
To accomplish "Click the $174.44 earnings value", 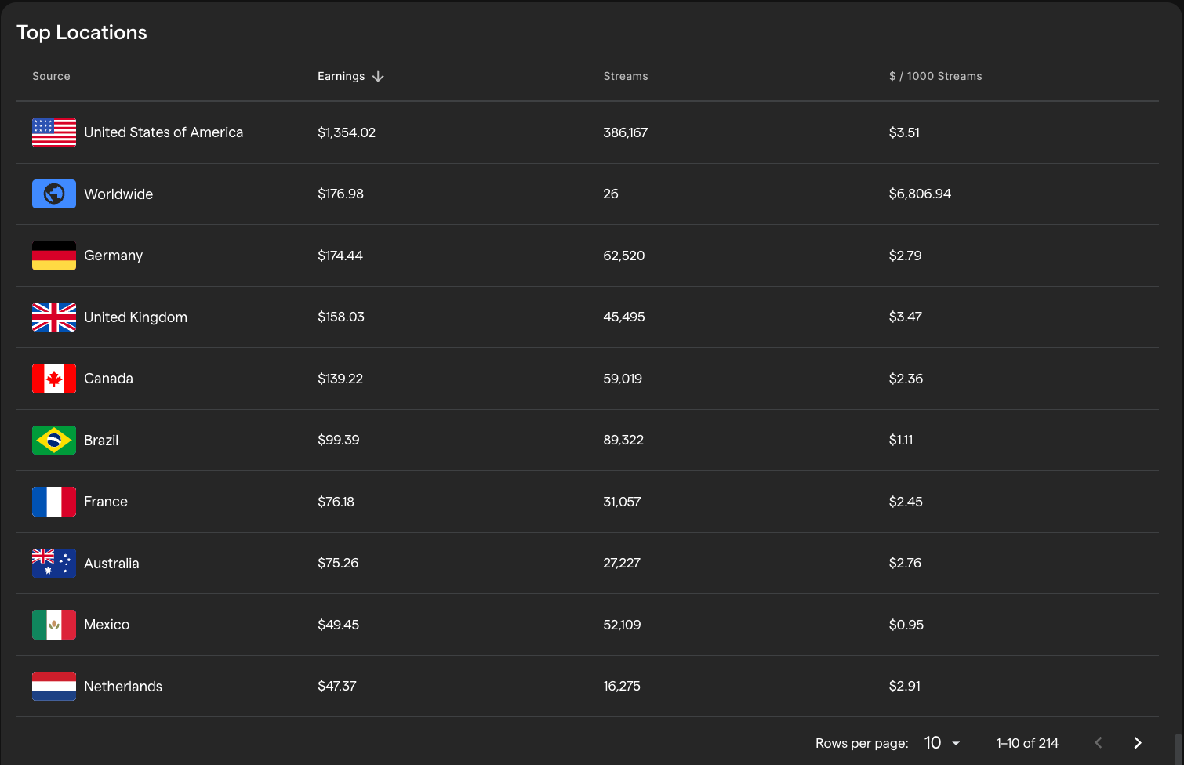I will 340,256.
